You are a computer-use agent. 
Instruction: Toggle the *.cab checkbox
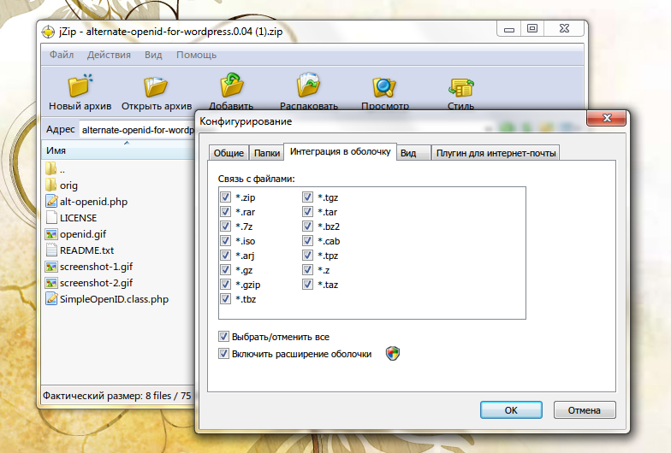coord(307,241)
